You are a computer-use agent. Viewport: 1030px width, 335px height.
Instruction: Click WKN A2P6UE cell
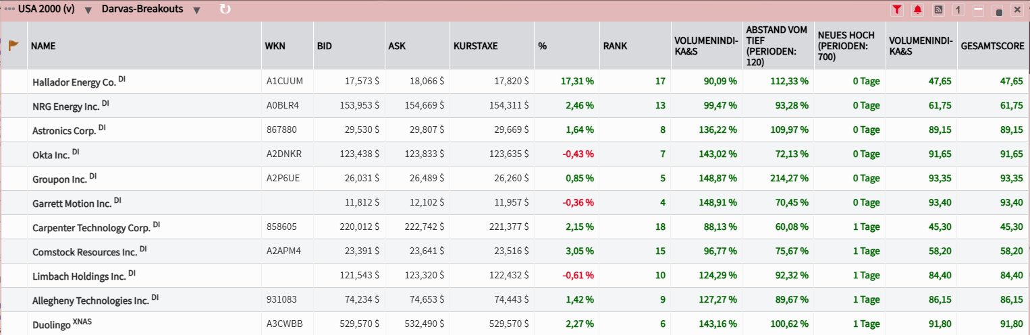point(283,179)
